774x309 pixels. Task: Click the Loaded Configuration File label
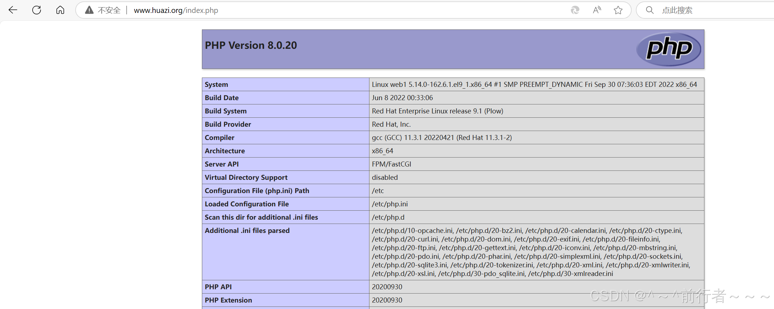coord(247,204)
